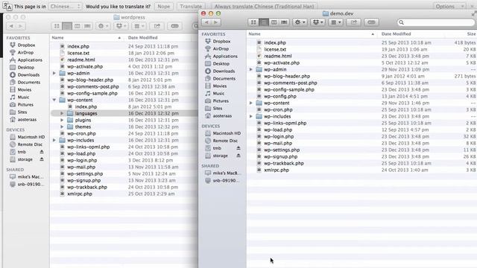Screen dimensions: 477x268
Task: Eject tmb volume in demo.dev sidebar
Action: coord(238,148)
